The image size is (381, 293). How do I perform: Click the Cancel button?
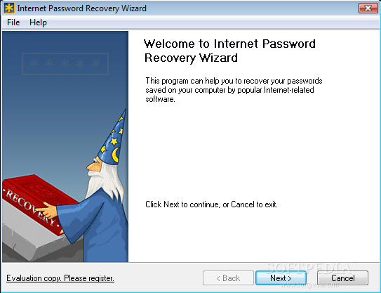(x=342, y=278)
